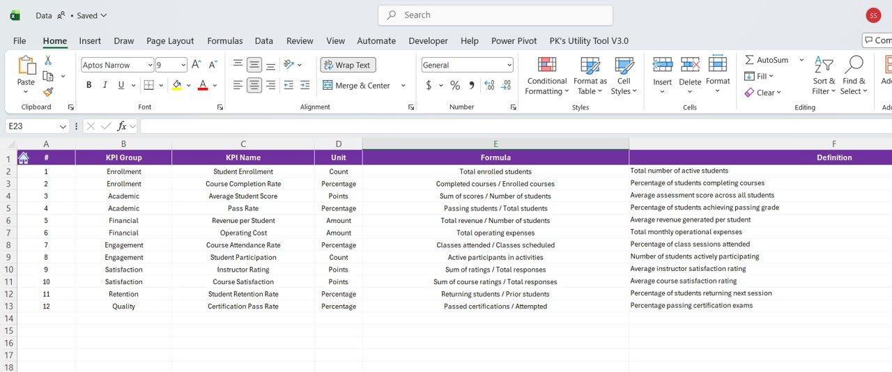Click the Cut scissors icon
This screenshot has width=892, height=372.
[x=48, y=61]
